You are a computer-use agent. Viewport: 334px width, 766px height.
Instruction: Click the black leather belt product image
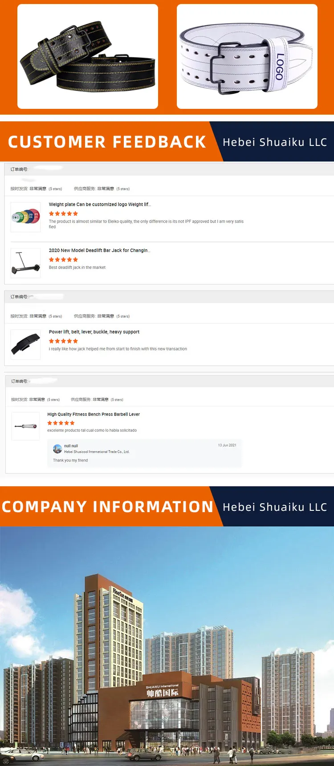coord(88,57)
